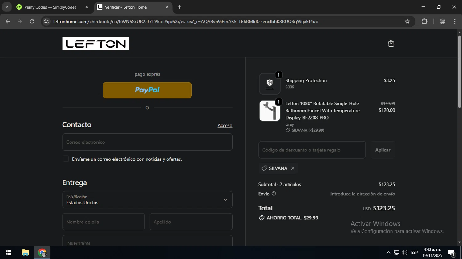Click the page vertical scrollbar thumb

point(459,71)
